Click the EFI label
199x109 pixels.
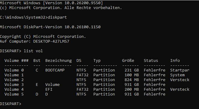coord(49,89)
